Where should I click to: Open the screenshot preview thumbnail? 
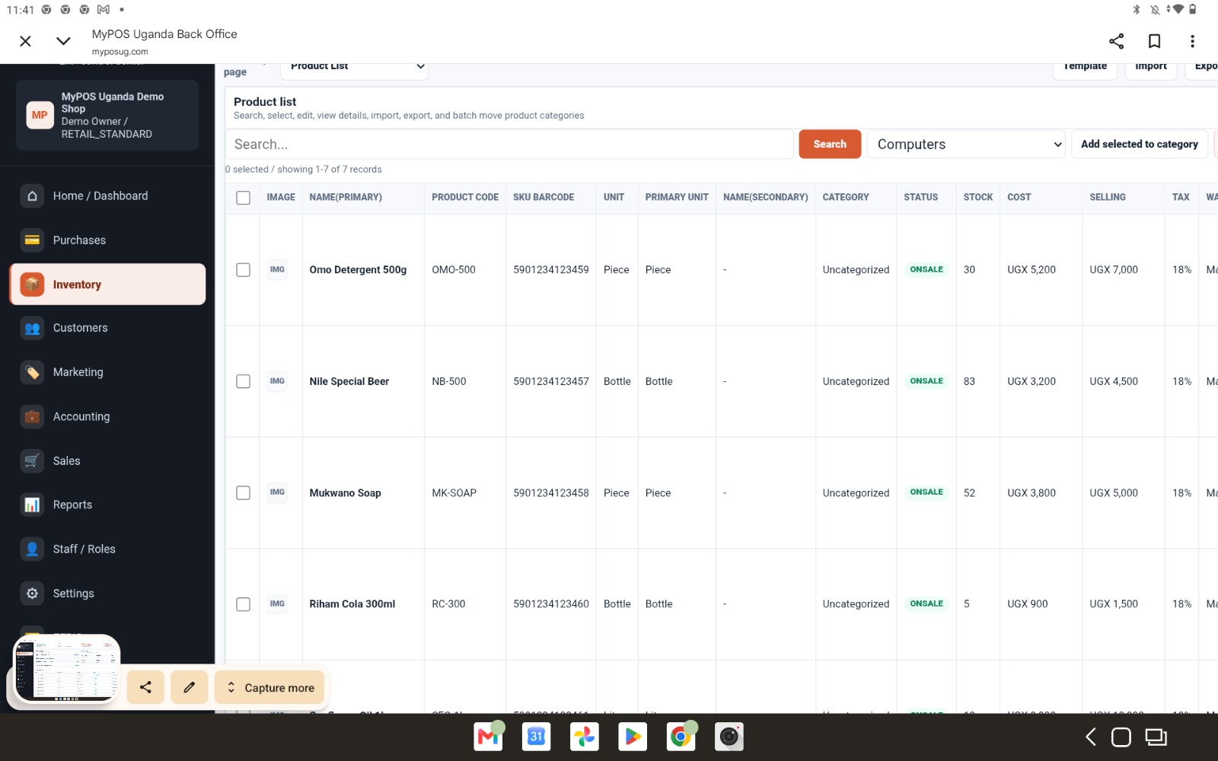67,670
